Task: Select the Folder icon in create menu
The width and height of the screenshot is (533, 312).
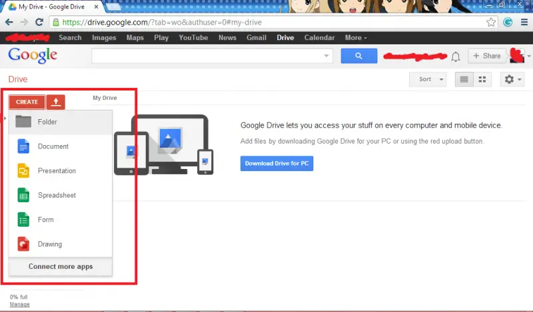Action: click(x=23, y=122)
